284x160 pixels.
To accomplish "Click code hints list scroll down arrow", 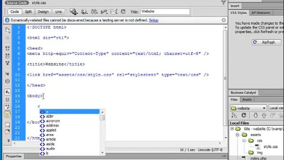I will click(103, 152).
